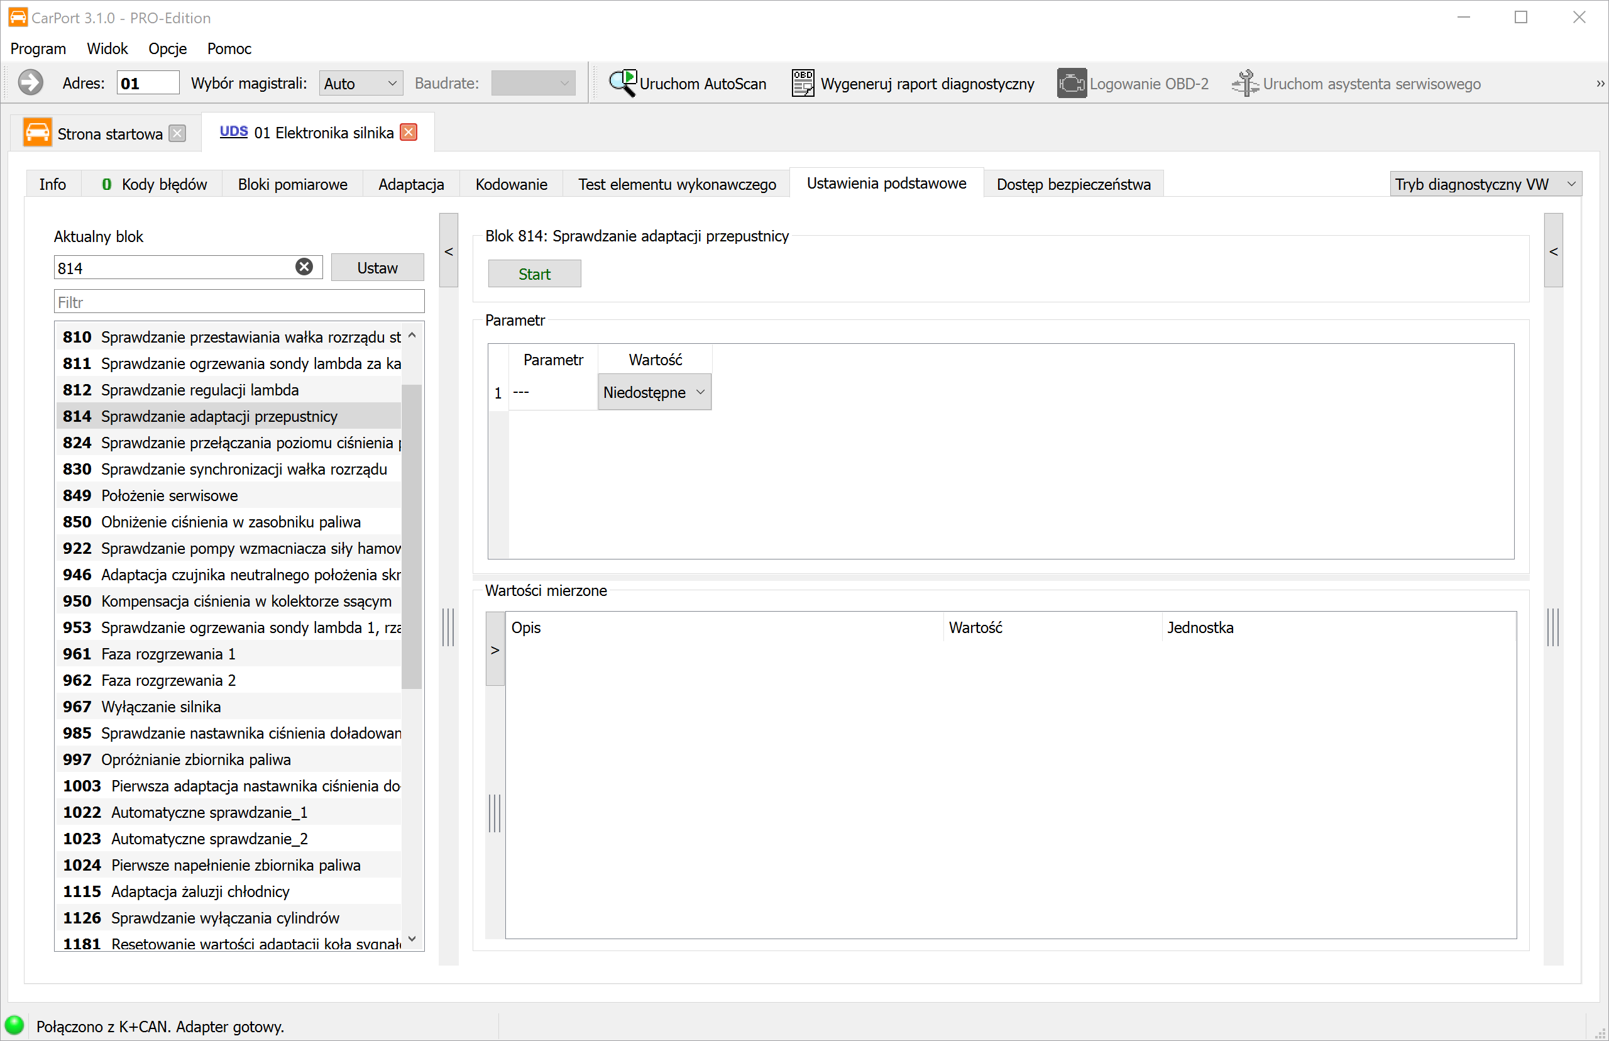Switch to the Kody błędów tab
Image resolution: width=1609 pixels, height=1041 pixels.
(154, 184)
